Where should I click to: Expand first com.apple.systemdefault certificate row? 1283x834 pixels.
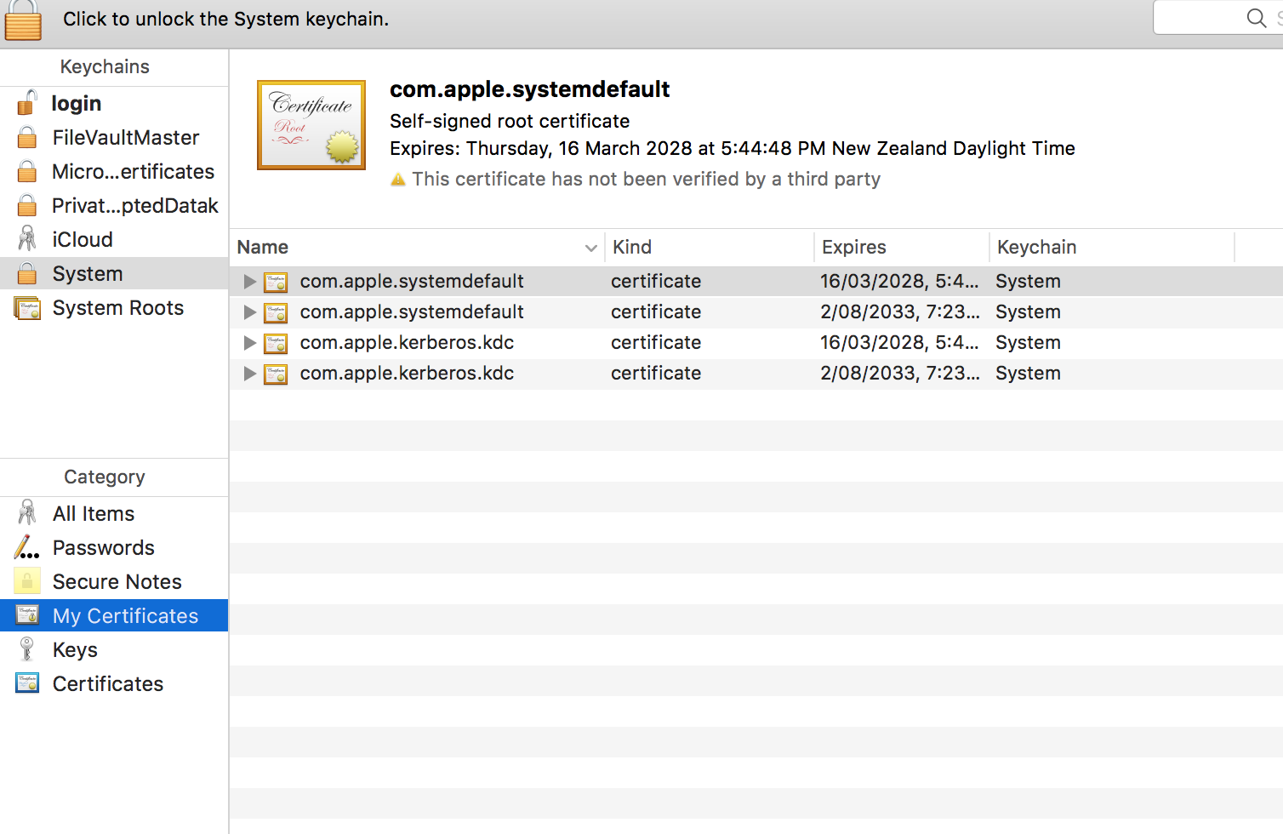click(x=249, y=282)
